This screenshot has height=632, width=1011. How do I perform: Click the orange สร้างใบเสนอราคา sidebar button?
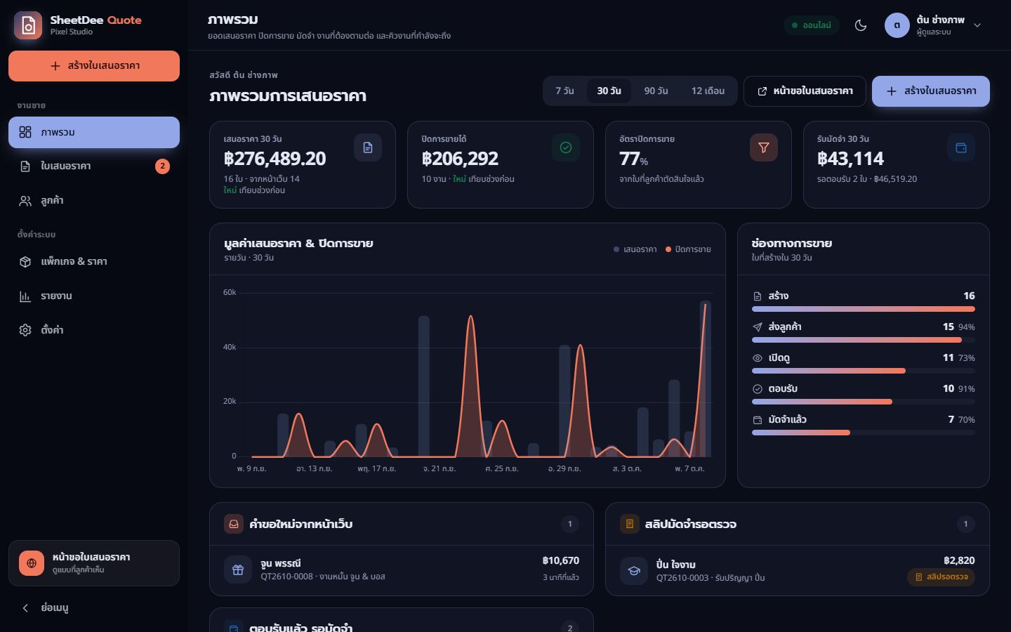click(x=94, y=66)
